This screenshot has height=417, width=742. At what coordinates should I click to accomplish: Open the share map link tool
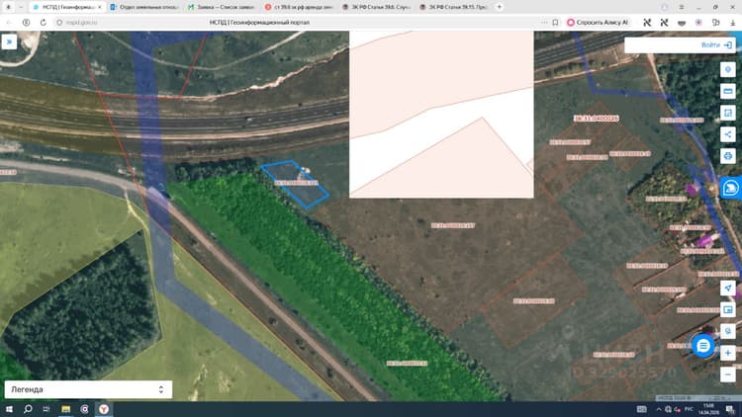point(728,134)
